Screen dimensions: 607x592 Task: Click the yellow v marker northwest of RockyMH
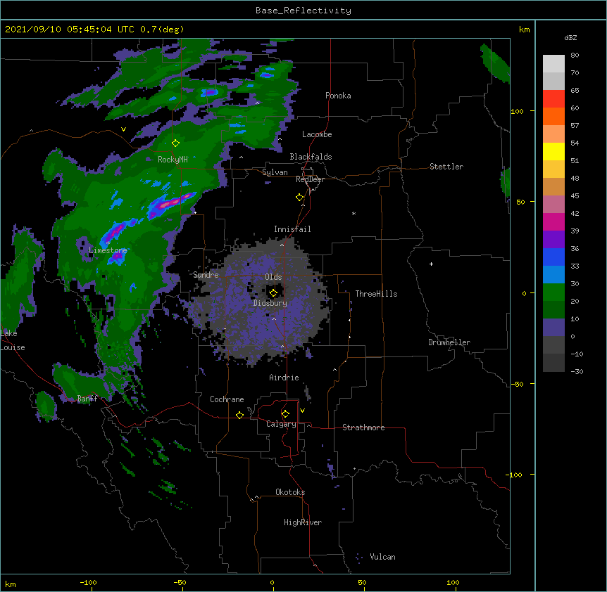(x=123, y=129)
